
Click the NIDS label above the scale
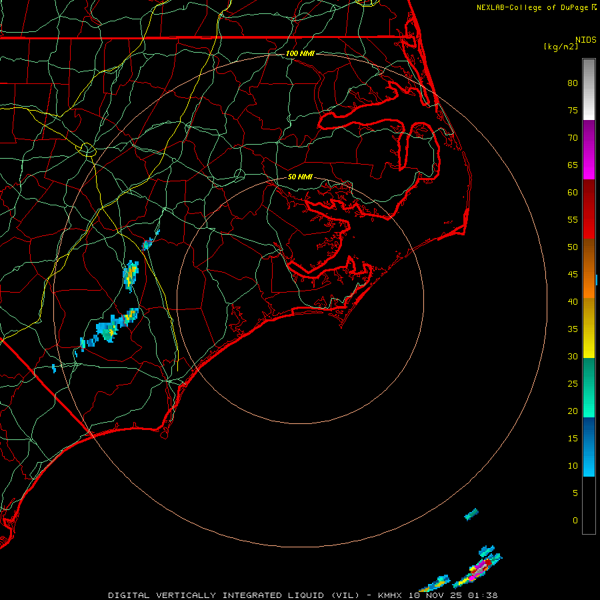tap(585, 40)
